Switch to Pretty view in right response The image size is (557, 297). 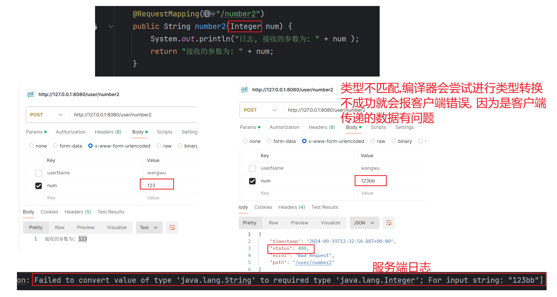(249, 223)
